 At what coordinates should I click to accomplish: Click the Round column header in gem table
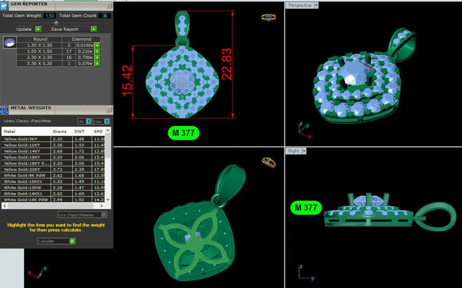40,39
